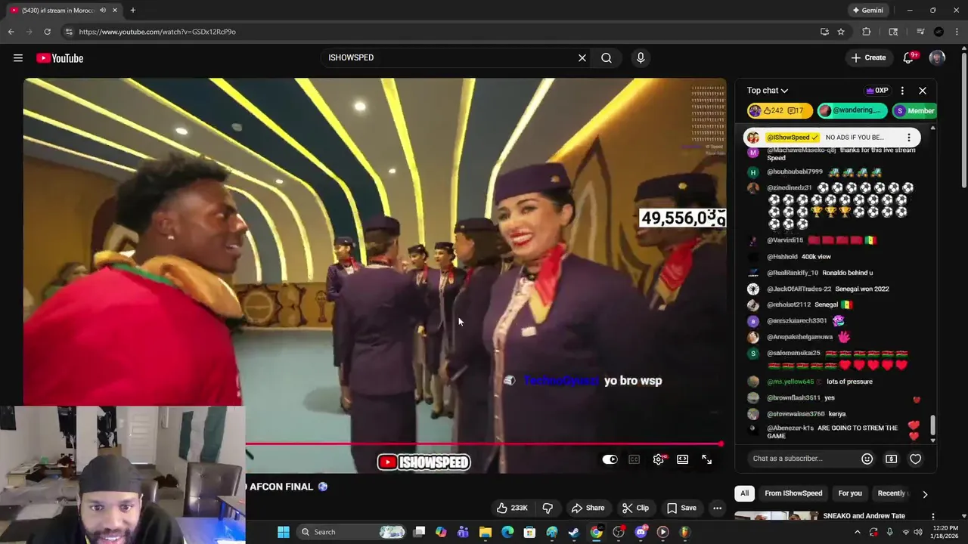Open the 0XP crown badge
Screen dimensions: 968x544
pyautogui.click(x=877, y=91)
